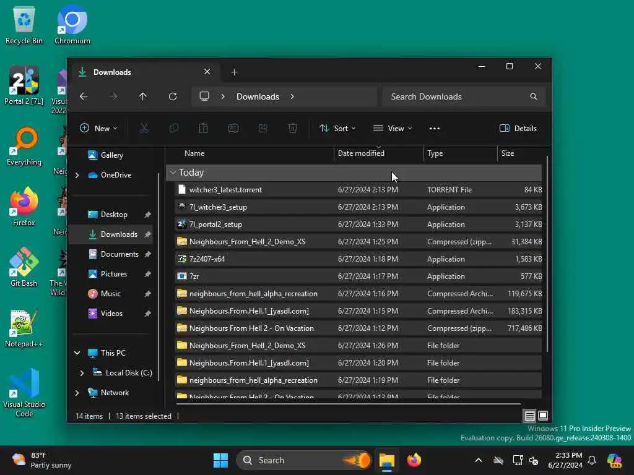Select 7z2407-x64 application
634x475 pixels.
(x=359, y=259)
